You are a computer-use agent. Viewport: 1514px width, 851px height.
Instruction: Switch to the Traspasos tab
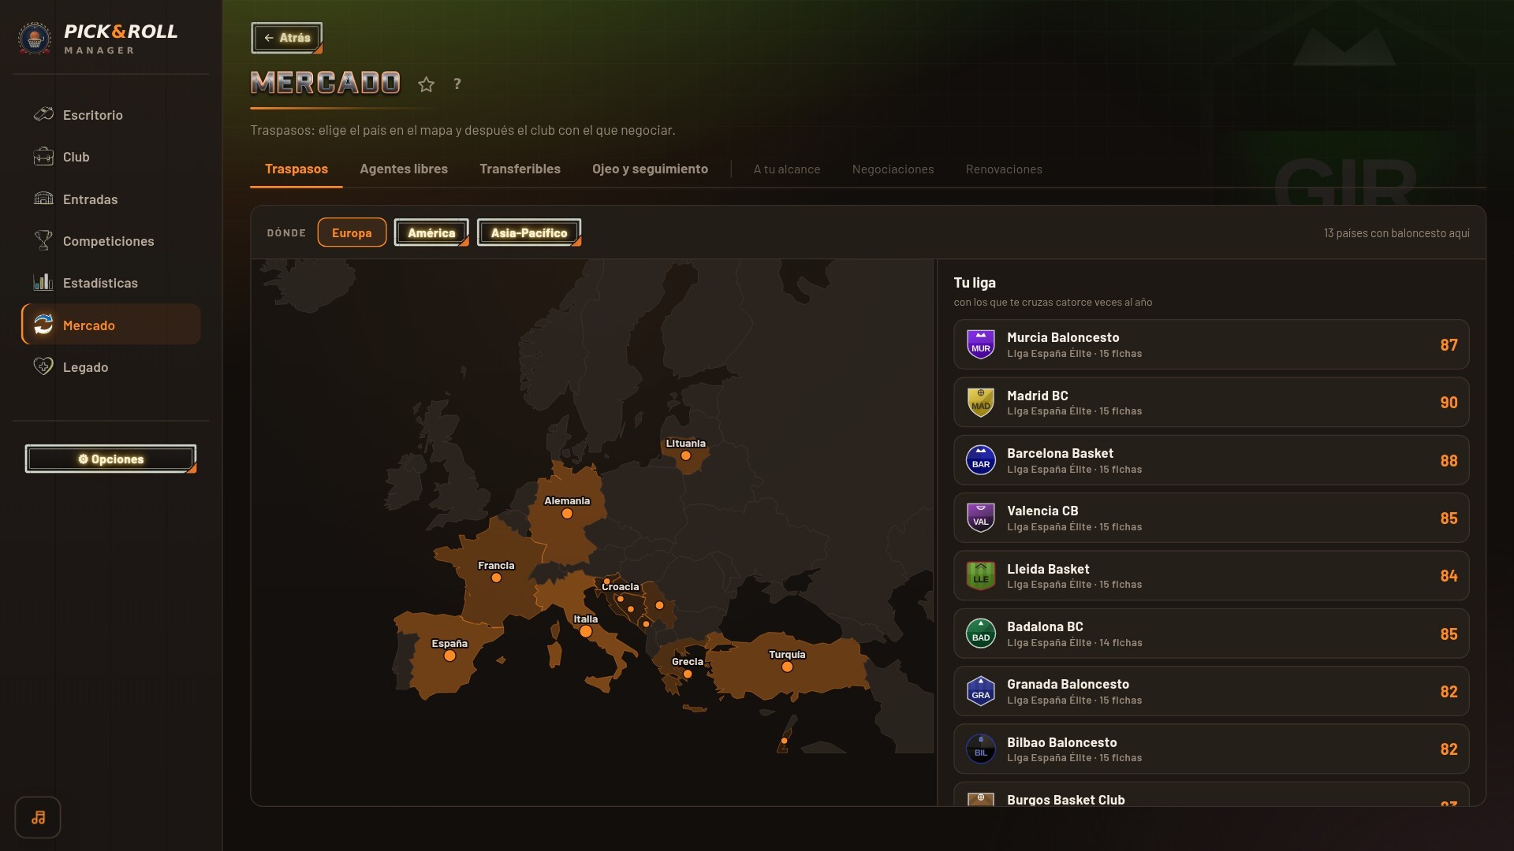pos(296,169)
